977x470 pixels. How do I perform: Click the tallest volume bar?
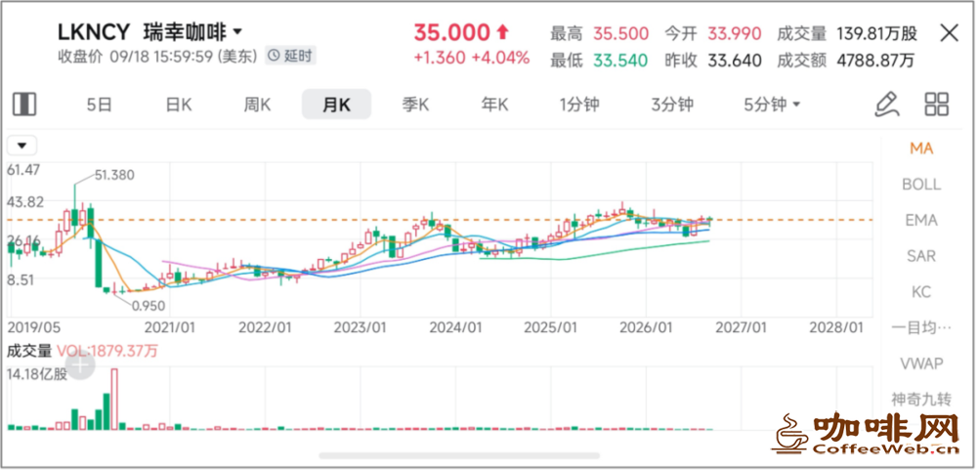point(114,399)
